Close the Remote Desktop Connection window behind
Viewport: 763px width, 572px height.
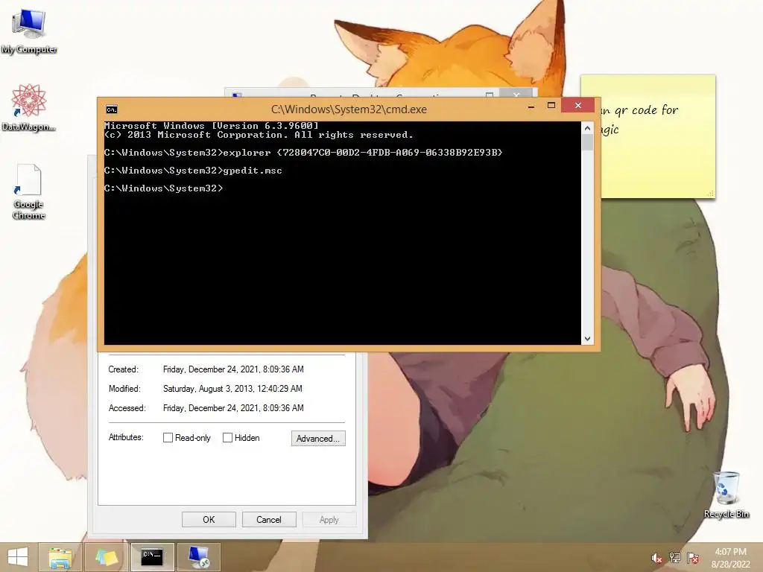click(x=517, y=93)
